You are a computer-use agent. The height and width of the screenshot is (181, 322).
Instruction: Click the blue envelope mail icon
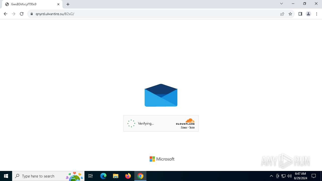tap(161, 95)
